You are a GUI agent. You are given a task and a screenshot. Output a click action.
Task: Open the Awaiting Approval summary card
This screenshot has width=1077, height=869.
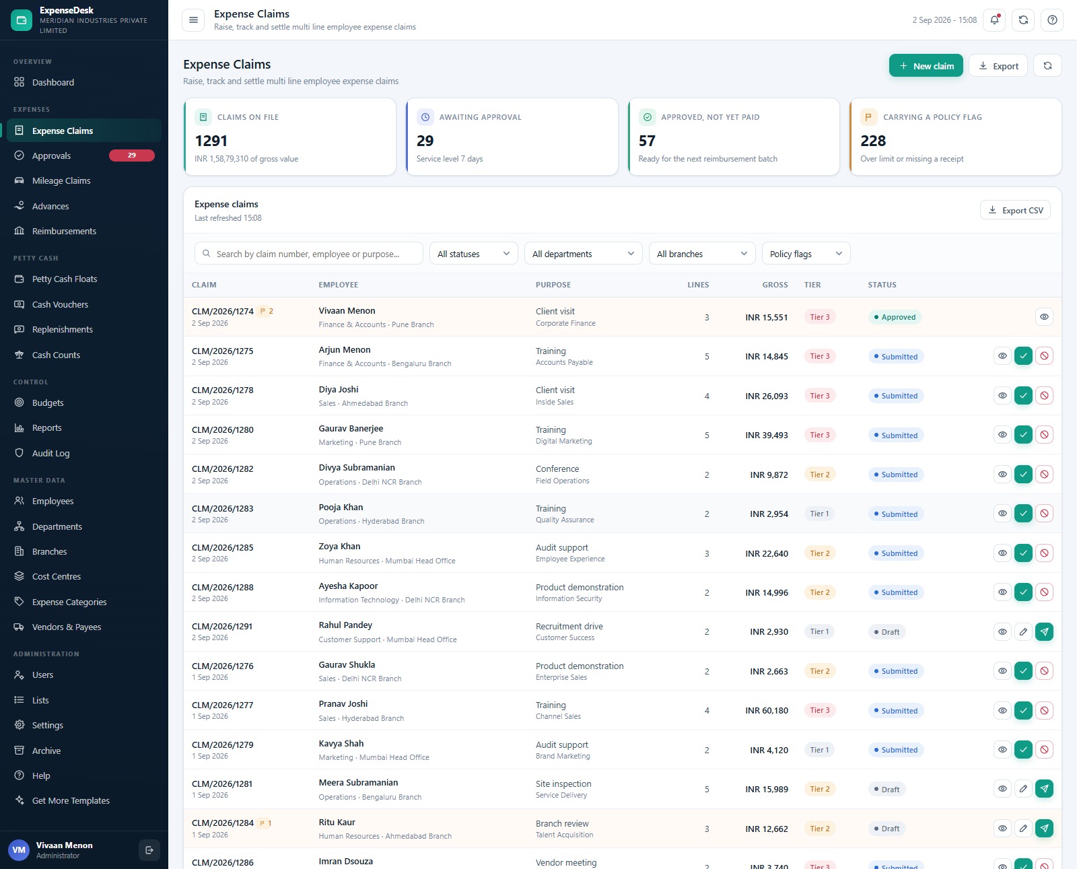click(512, 137)
